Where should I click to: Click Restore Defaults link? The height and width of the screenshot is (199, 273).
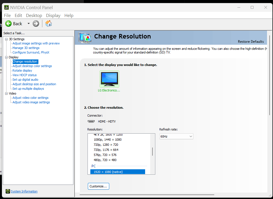click(251, 42)
